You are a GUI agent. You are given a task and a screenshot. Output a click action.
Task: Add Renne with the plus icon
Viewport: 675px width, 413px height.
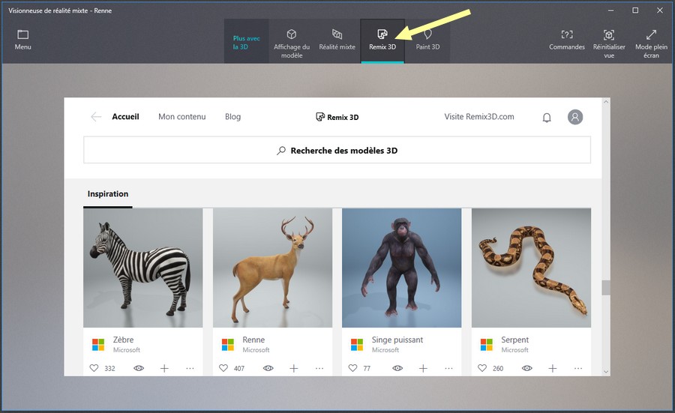pos(293,368)
